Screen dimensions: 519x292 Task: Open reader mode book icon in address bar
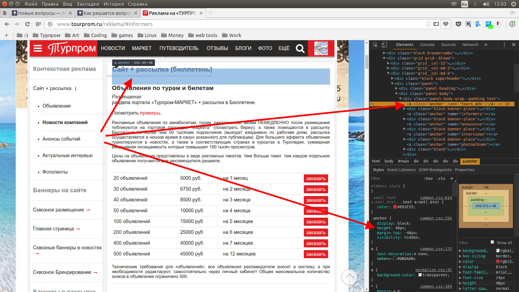[x=437, y=24]
